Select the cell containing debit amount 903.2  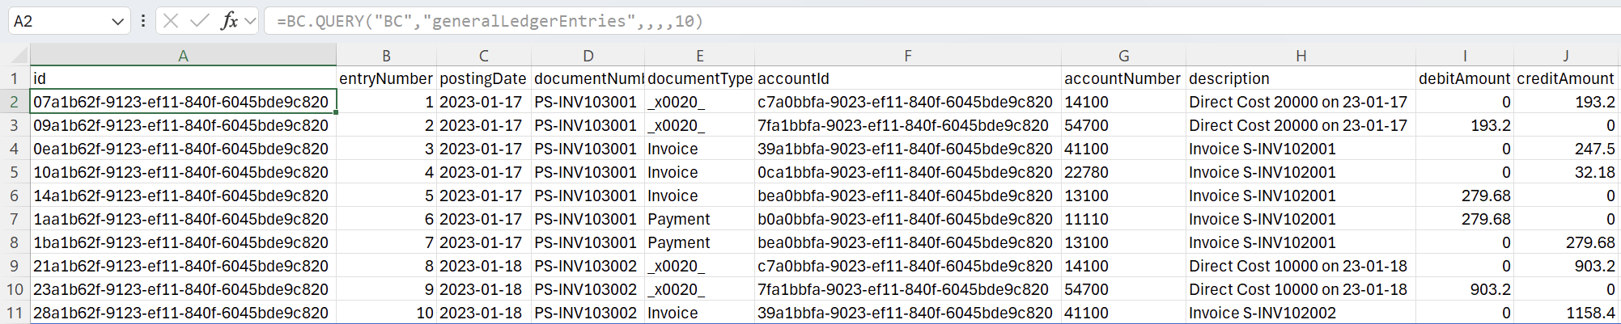click(1464, 289)
